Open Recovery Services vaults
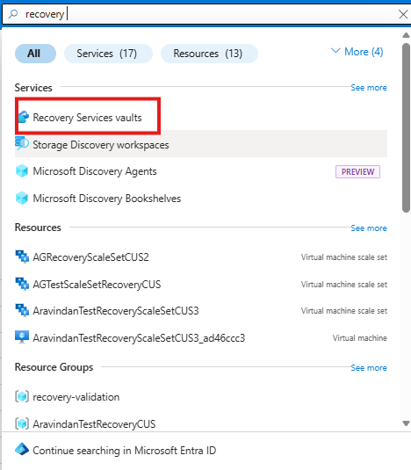Viewport: 411px width, 470px height. (x=87, y=118)
